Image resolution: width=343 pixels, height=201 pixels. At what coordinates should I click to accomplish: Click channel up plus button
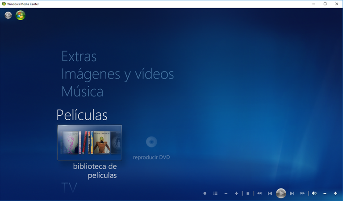point(236,193)
